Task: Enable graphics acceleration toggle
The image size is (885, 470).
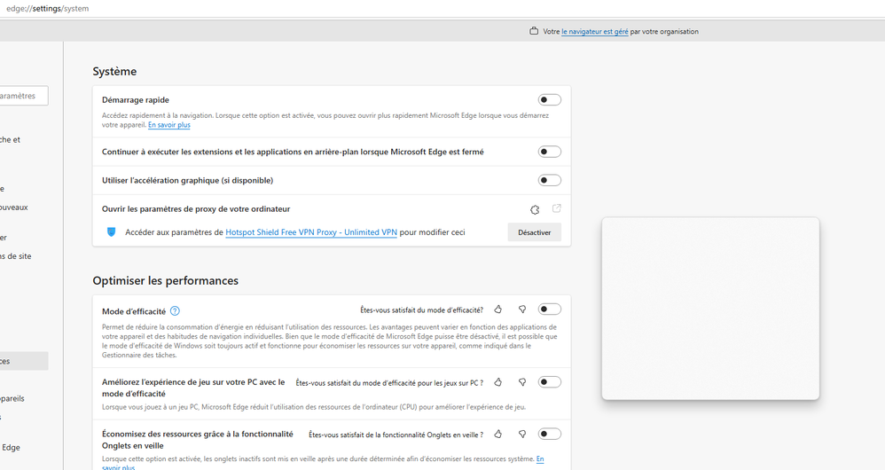Action: point(549,181)
